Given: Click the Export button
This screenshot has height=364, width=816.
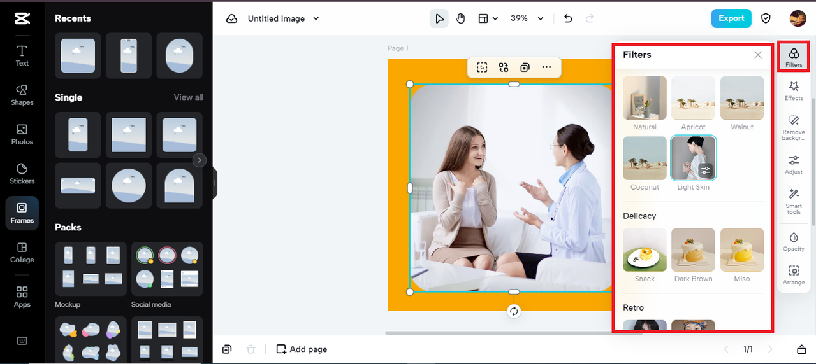Looking at the screenshot, I should coord(731,18).
